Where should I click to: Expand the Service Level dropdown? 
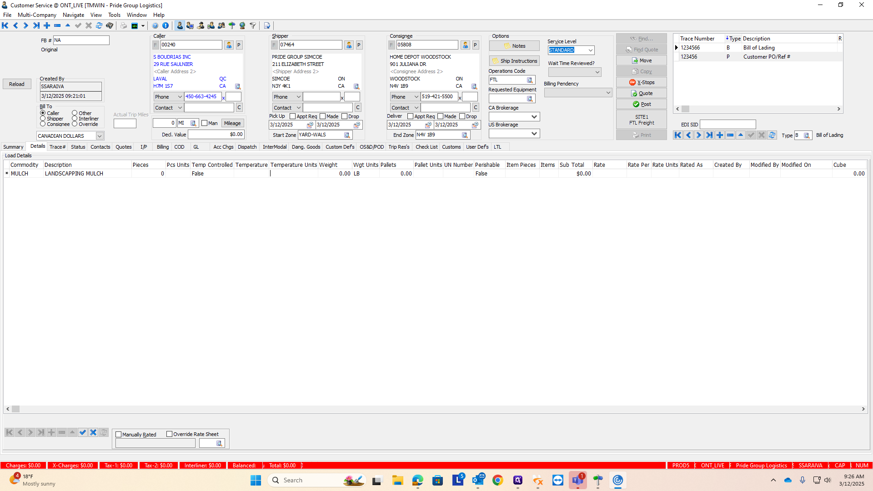pyautogui.click(x=590, y=50)
